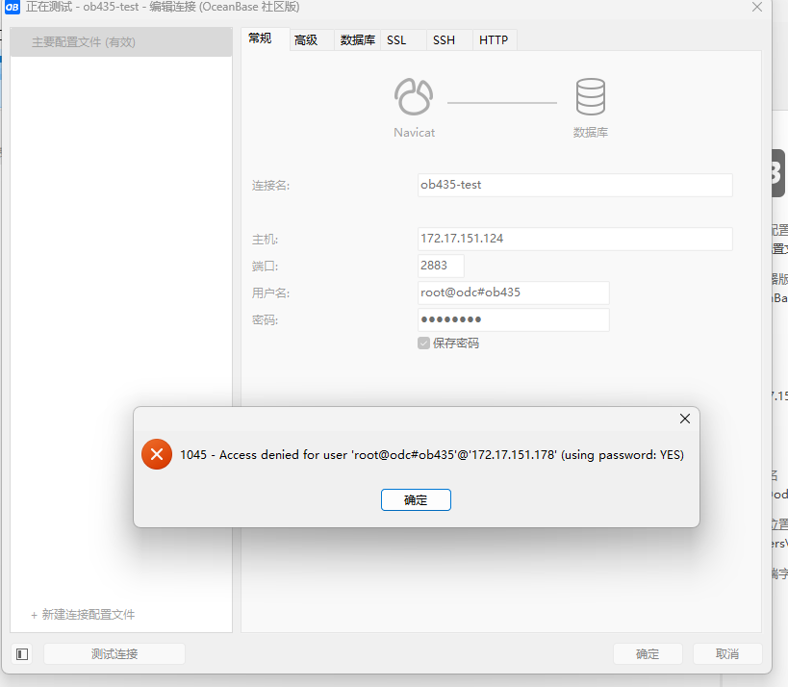The image size is (788, 687).
Task: Focus the 用户名 field with root@odc#ob435
Action: (x=514, y=293)
